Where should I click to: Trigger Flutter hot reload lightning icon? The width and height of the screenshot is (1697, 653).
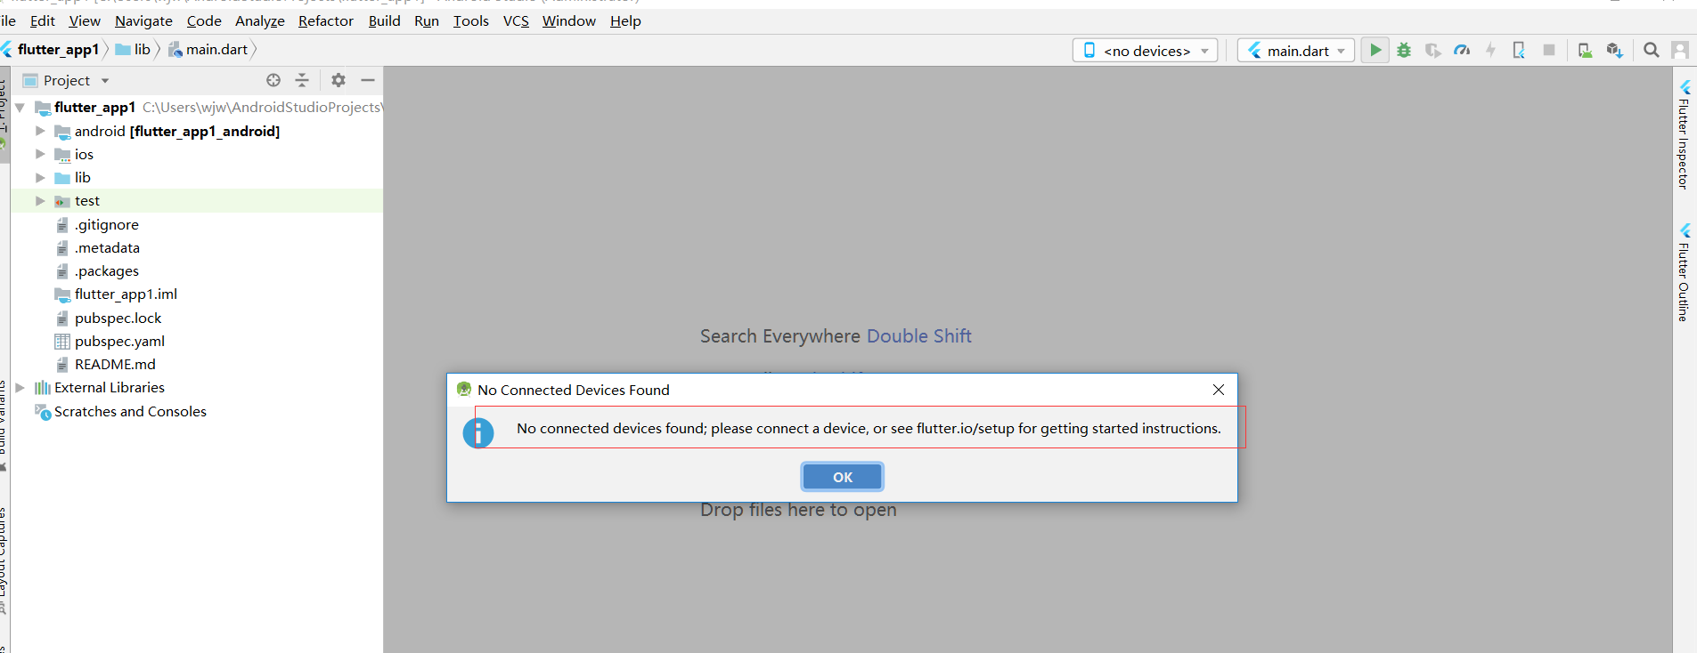tap(1490, 50)
